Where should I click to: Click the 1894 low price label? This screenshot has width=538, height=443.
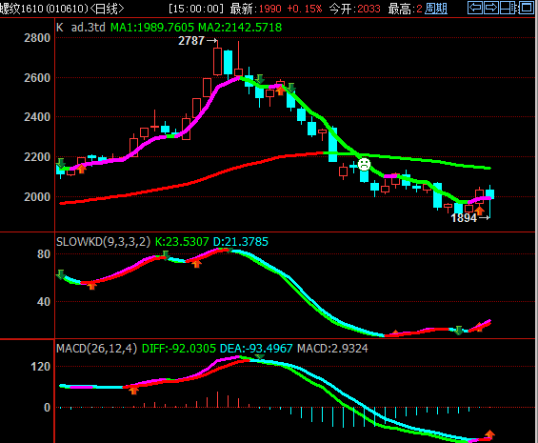464,218
